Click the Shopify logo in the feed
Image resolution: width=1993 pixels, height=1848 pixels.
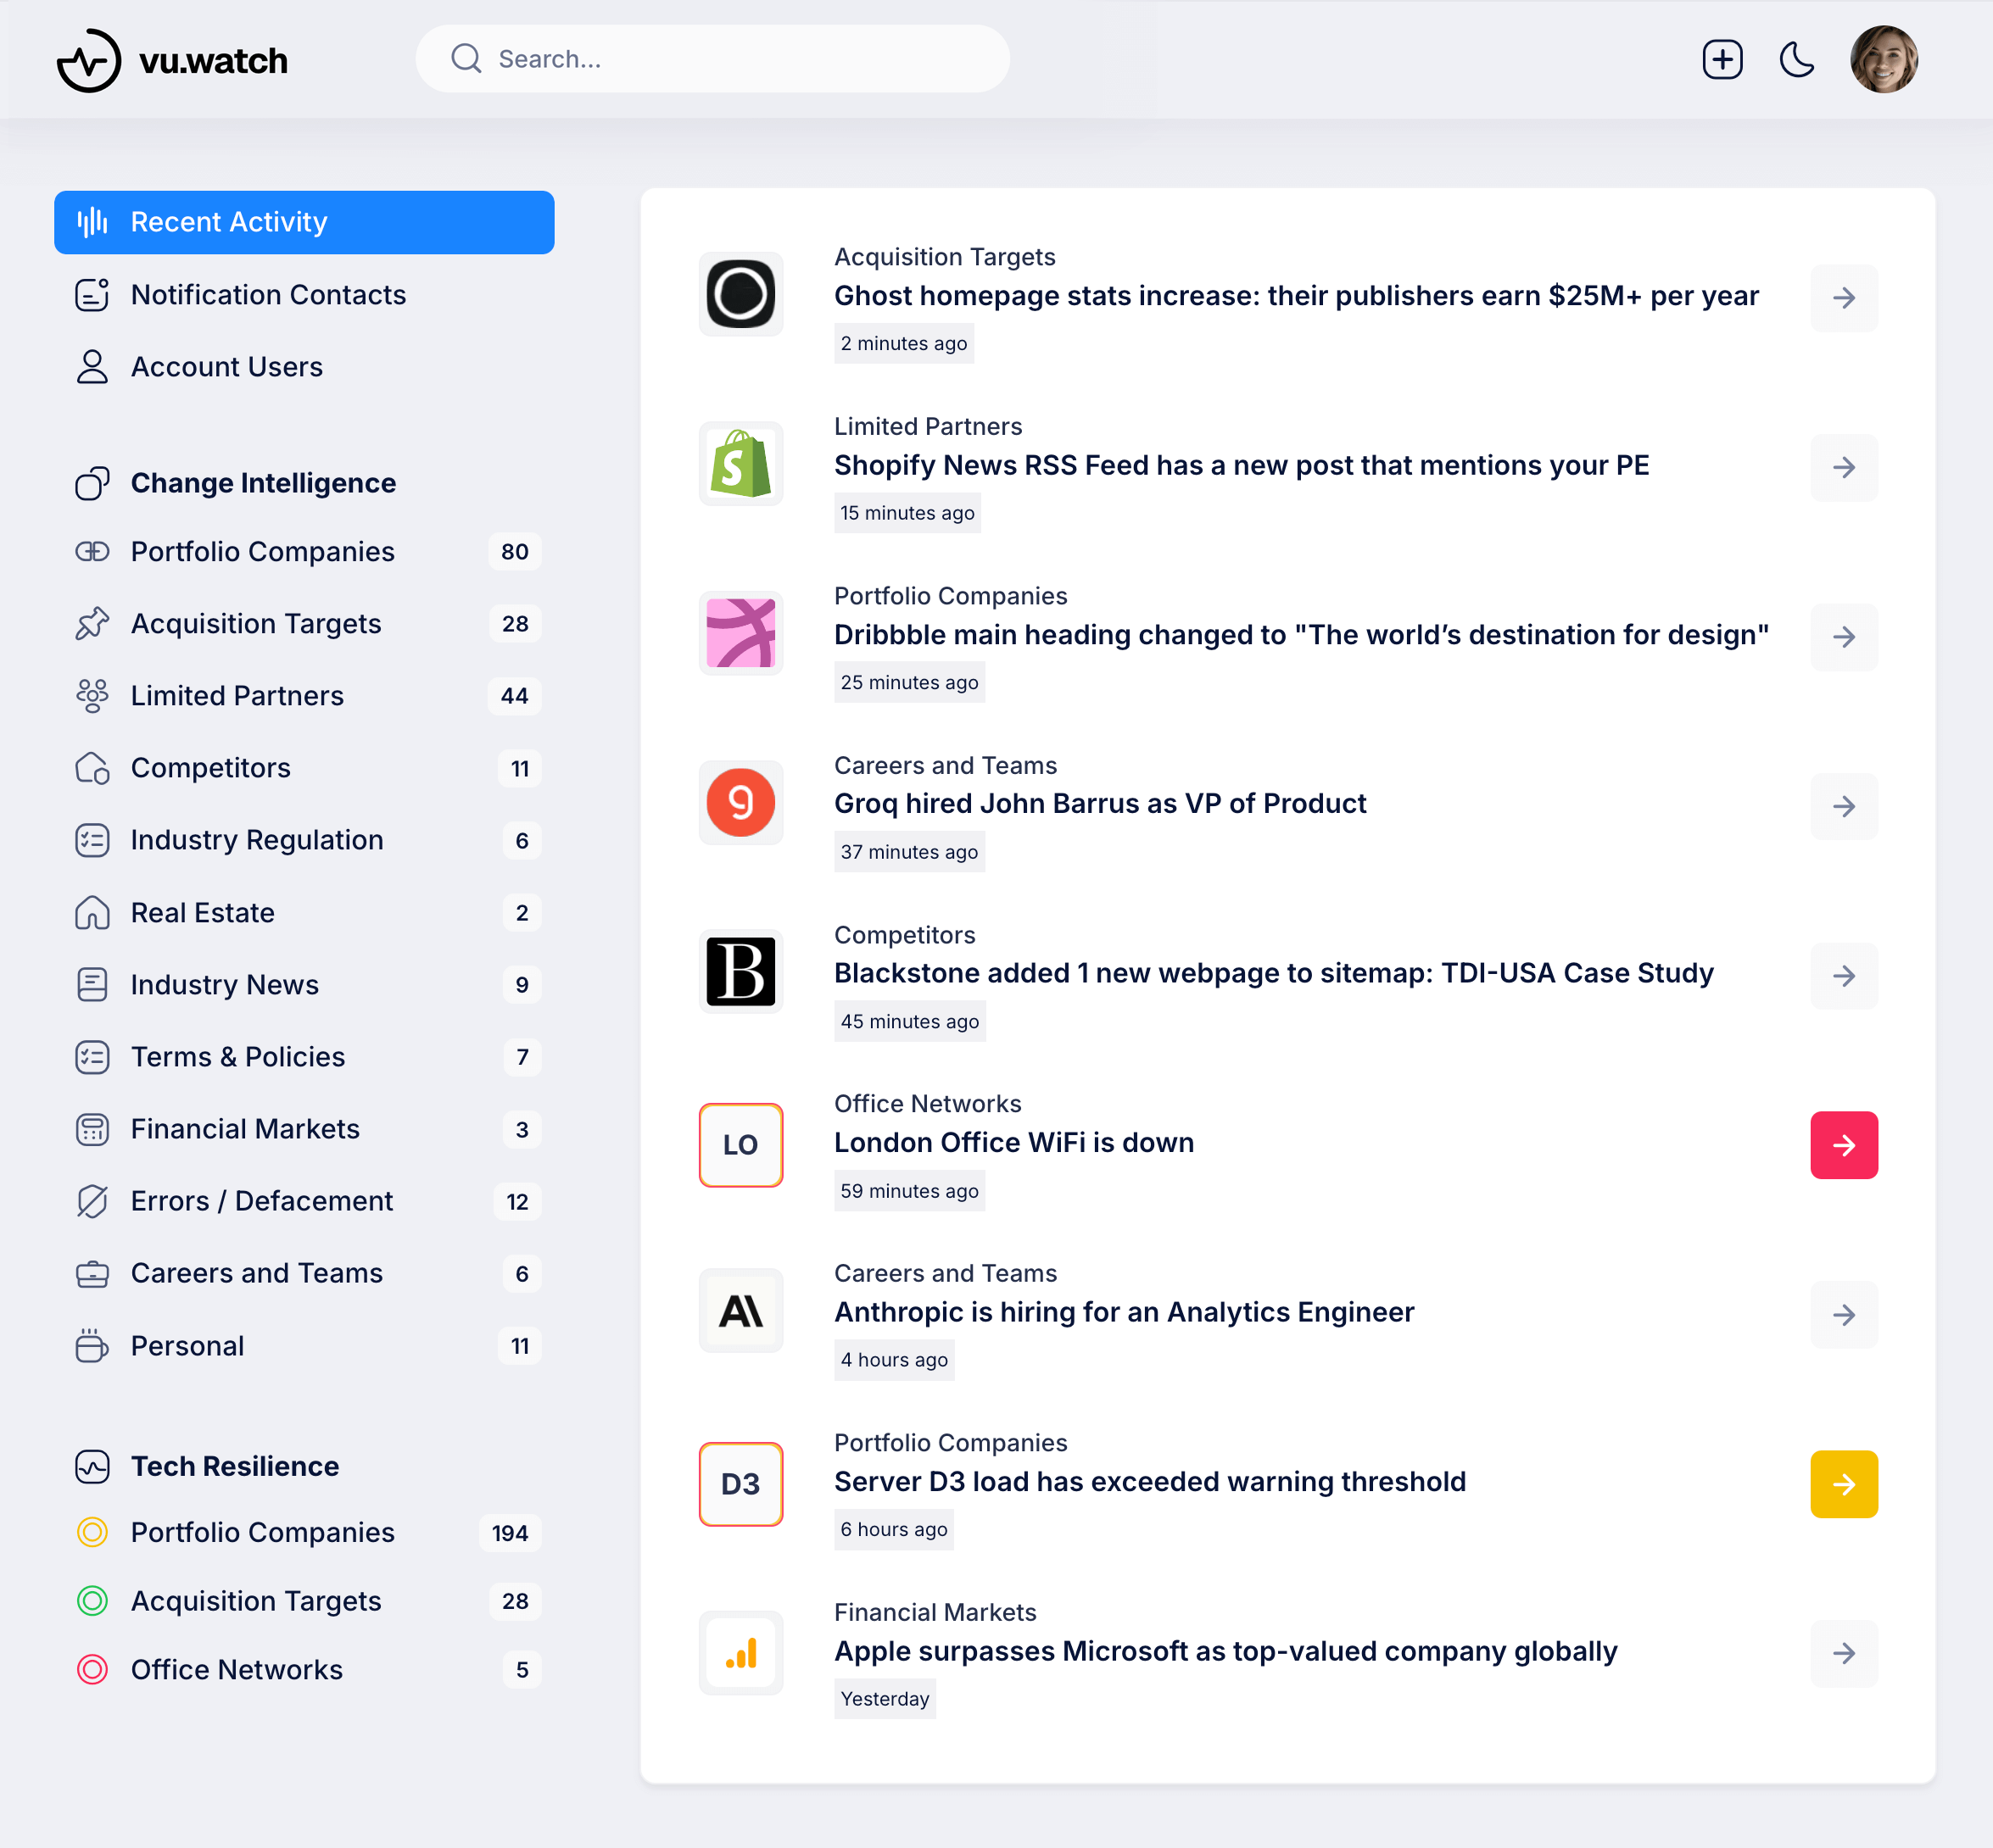[740, 465]
